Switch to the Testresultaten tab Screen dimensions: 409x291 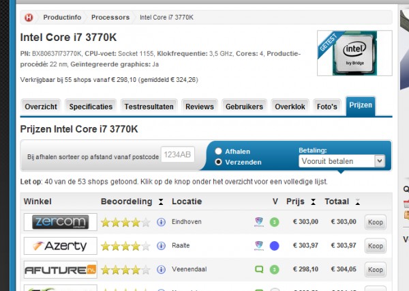point(149,107)
